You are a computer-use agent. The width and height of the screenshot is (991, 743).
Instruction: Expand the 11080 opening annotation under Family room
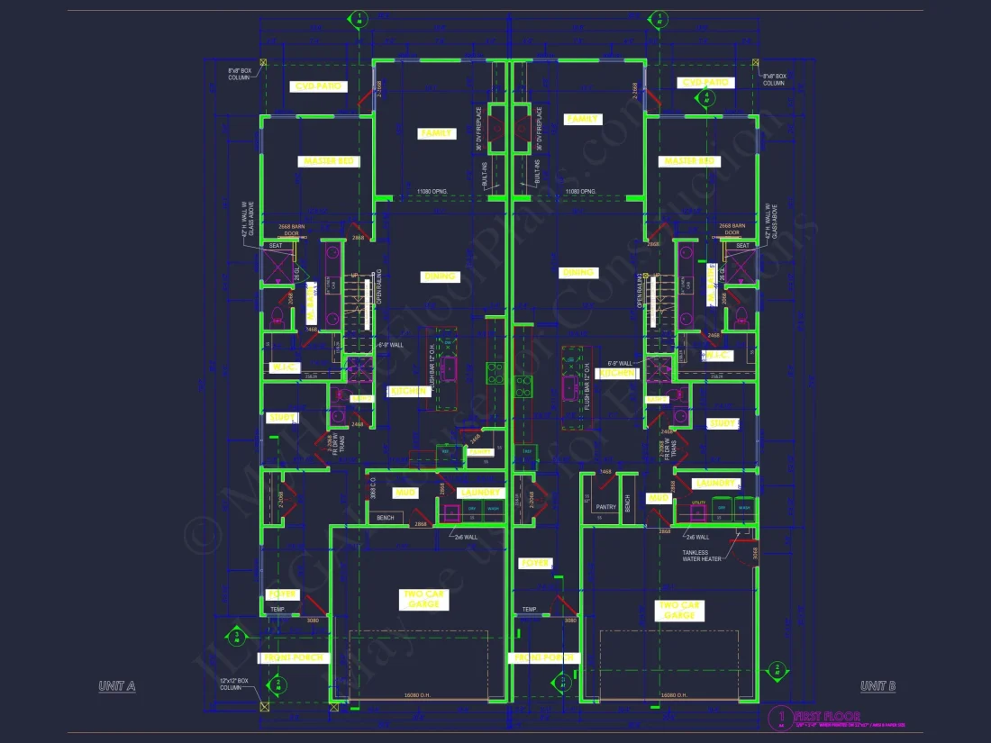click(x=432, y=191)
